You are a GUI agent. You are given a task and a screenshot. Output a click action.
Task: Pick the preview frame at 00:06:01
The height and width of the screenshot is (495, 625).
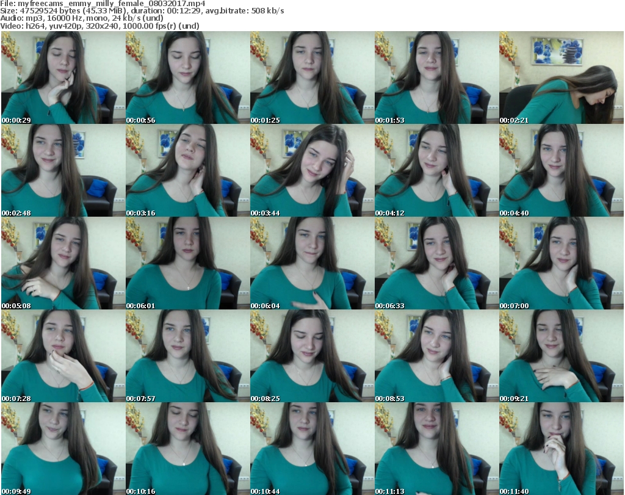[187, 263]
